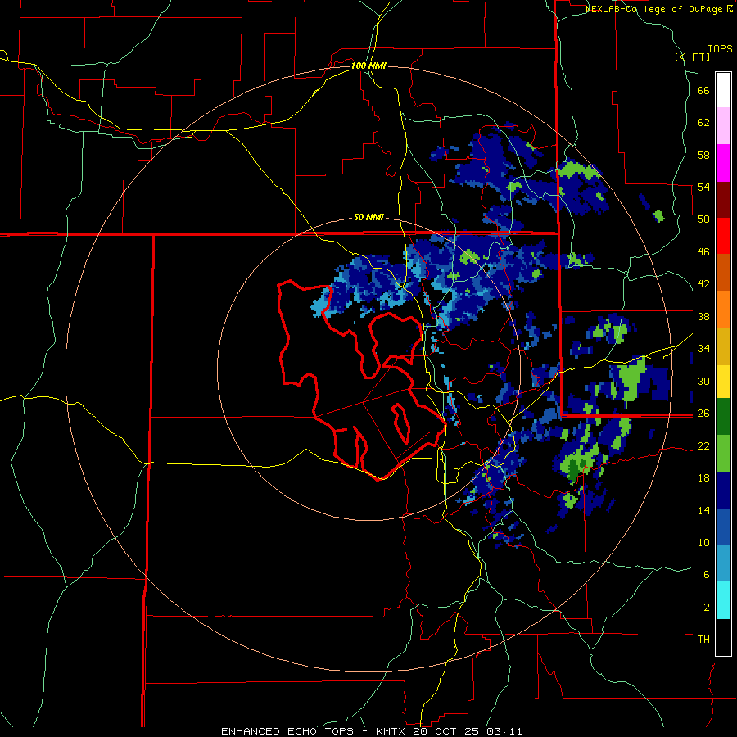Image resolution: width=737 pixels, height=737 pixels.
Task: Click the 50 NMI range ring label
Action: click(x=368, y=217)
